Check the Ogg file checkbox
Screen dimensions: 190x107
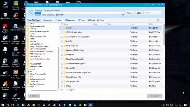tap(62, 28)
